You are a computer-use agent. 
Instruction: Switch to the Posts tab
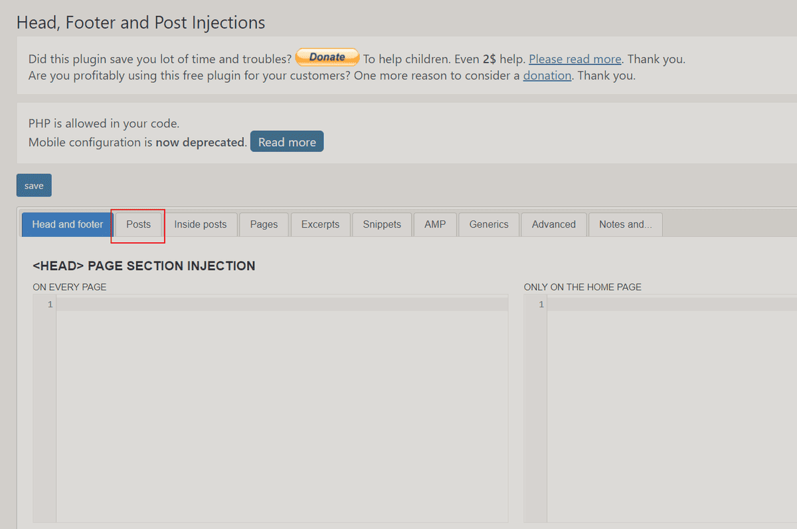pyautogui.click(x=139, y=224)
